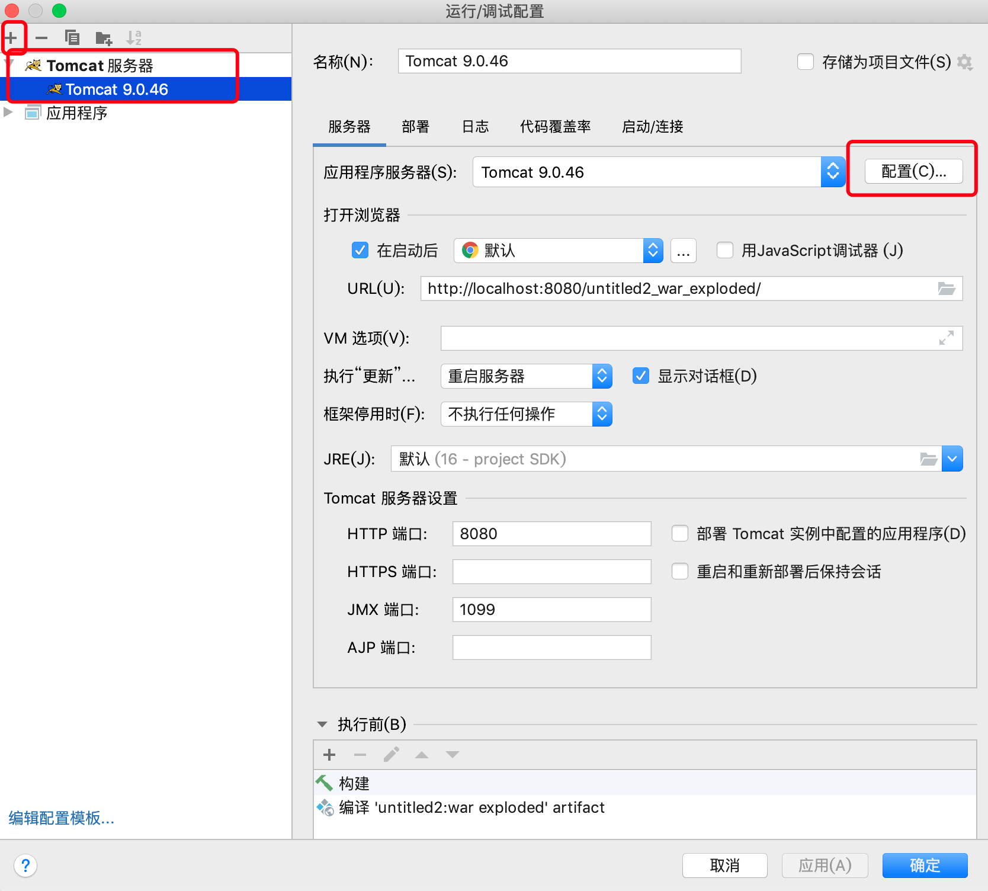Click the sort configurations alphabetically icon
This screenshot has height=891, width=988.
[134, 37]
